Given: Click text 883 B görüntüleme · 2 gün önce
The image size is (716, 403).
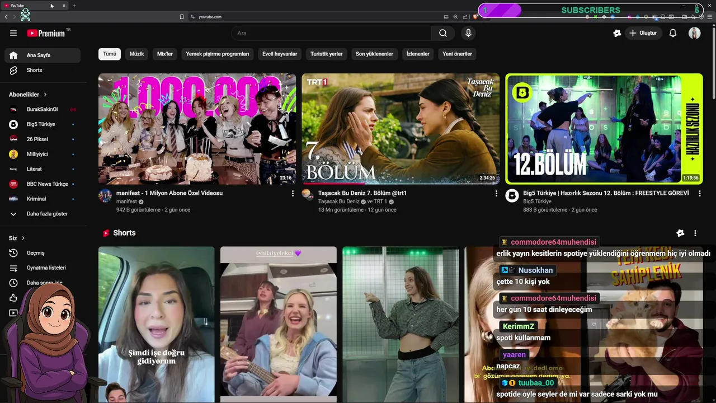Looking at the screenshot, I should click(560, 210).
